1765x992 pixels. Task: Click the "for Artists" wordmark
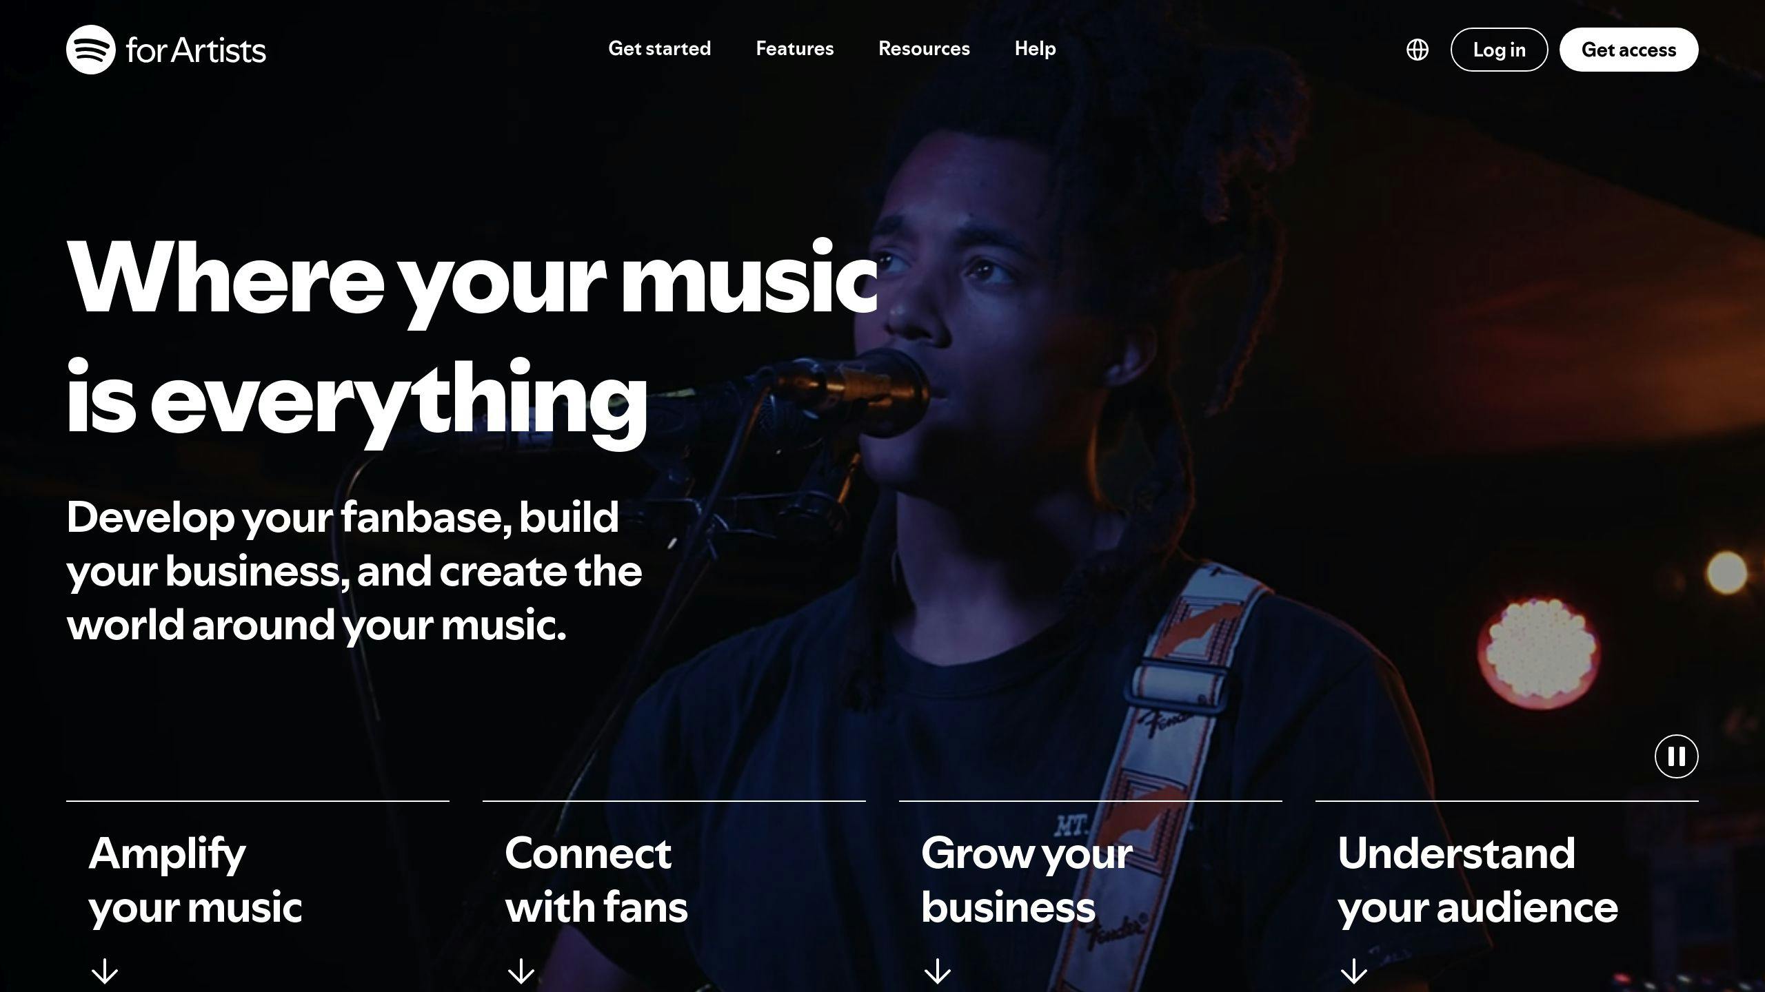(x=196, y=50)
